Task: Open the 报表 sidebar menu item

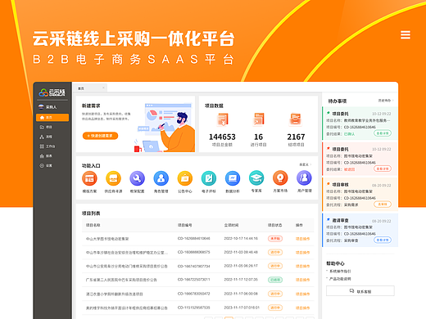Action: pos(46,156)
